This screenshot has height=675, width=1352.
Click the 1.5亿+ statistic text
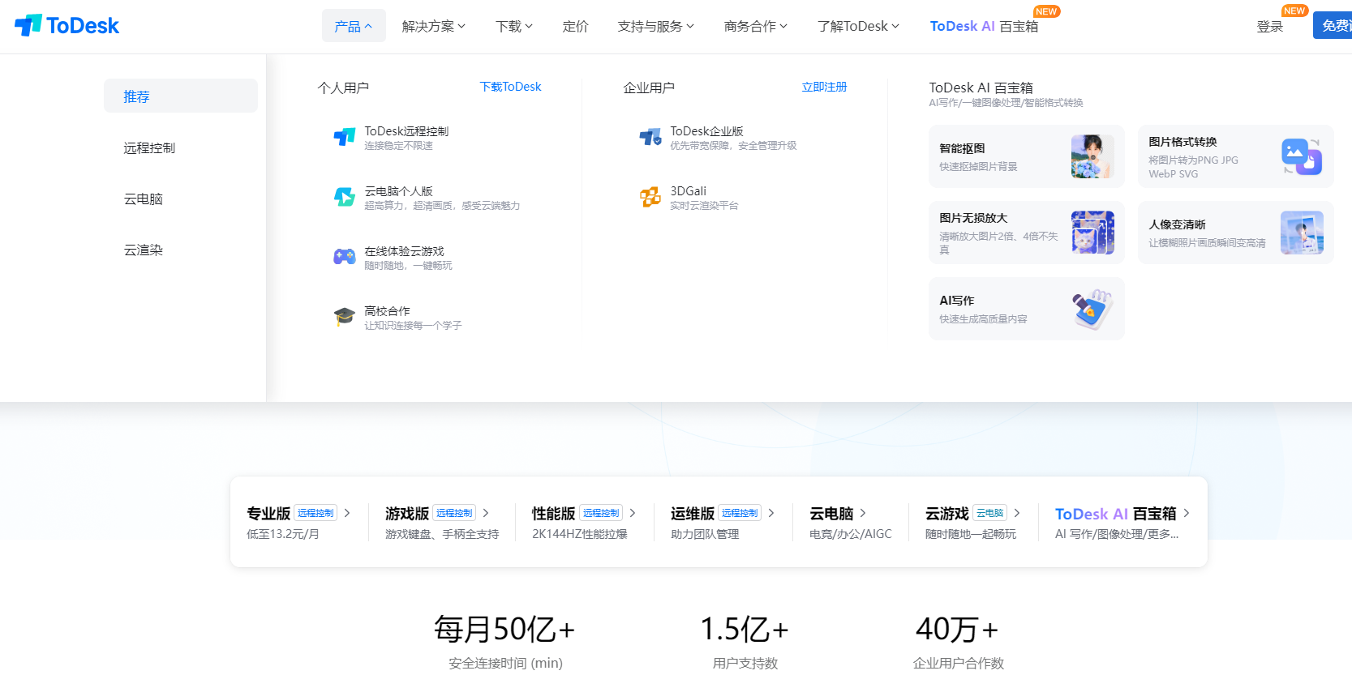click(x=745, y=629)
